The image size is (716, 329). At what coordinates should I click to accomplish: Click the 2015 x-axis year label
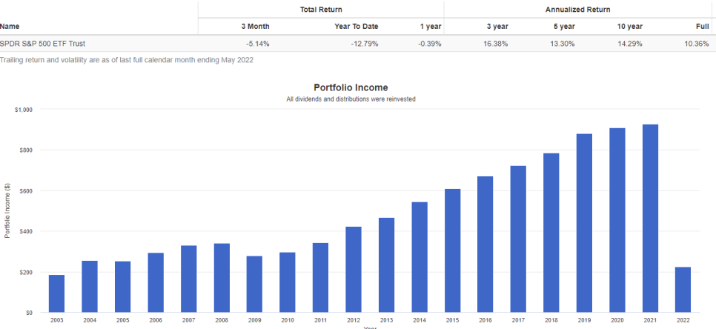click(453, 322)
